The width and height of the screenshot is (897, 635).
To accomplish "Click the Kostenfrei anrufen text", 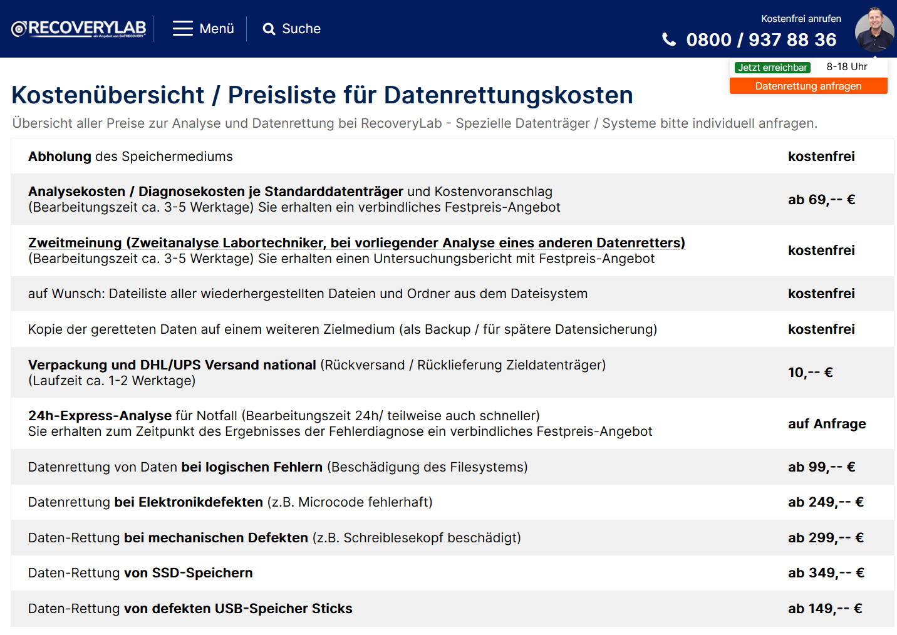I will pos(801,19).
